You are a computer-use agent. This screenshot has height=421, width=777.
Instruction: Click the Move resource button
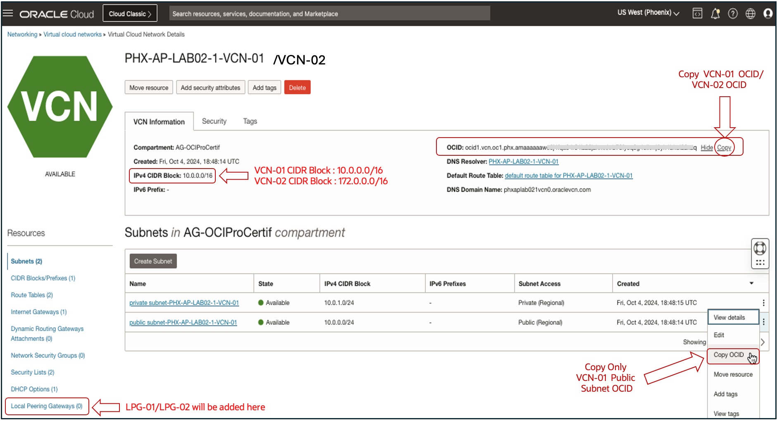[x=149, y=88]
